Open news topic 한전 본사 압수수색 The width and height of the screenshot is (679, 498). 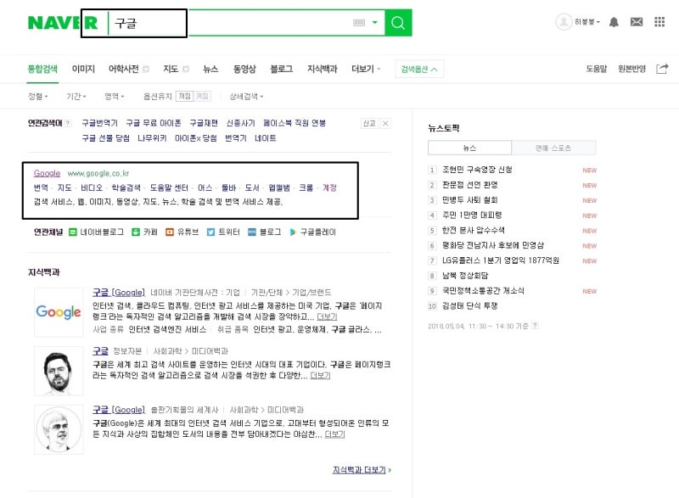474,230
